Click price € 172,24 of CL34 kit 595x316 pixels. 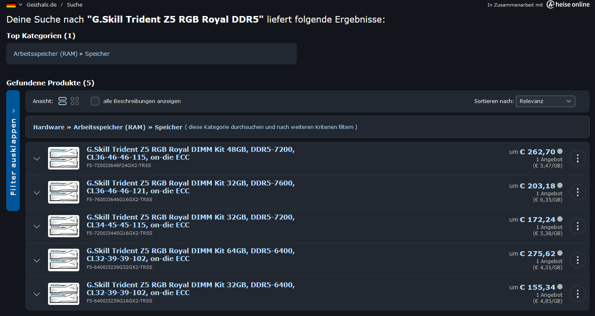(538, 220)
